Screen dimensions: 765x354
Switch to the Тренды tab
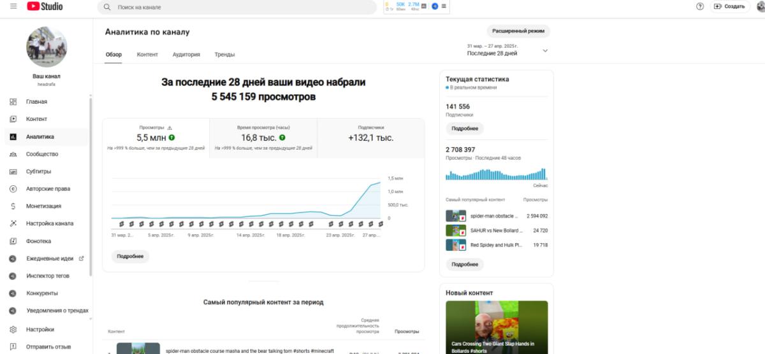click(224, 55)
